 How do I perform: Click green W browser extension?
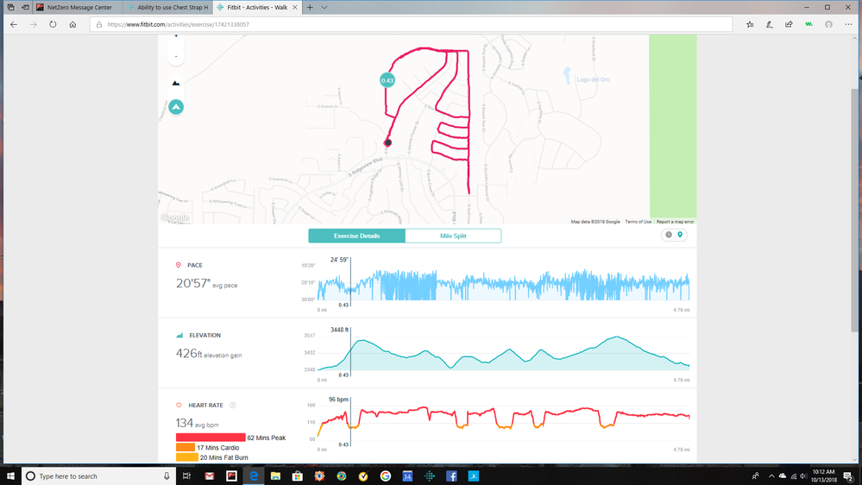click(x=809, y=24)
